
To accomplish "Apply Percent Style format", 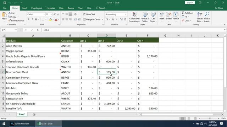I will (x=113, y=19).
